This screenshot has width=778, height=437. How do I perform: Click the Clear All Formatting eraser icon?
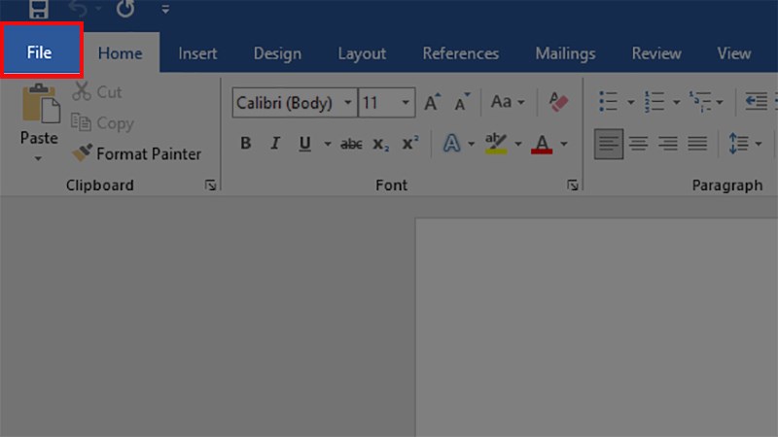coord(558,102)
